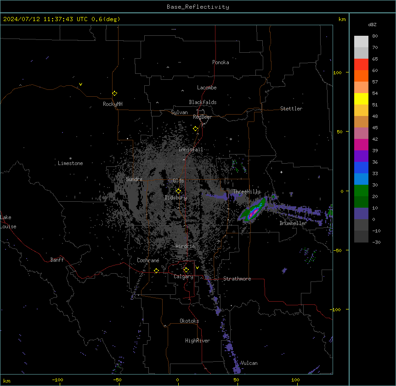The image size is (396, 386).
Task: Click the Didsbury town label
Action: [176, 198]
